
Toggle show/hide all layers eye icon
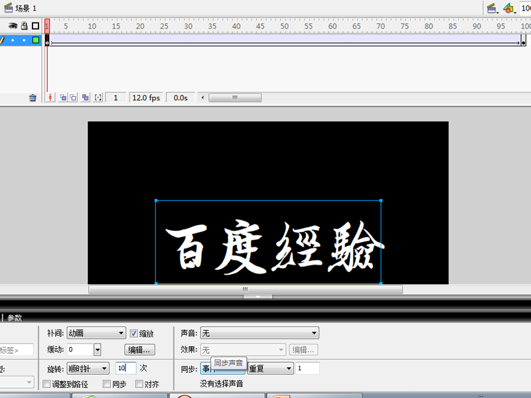13,26
